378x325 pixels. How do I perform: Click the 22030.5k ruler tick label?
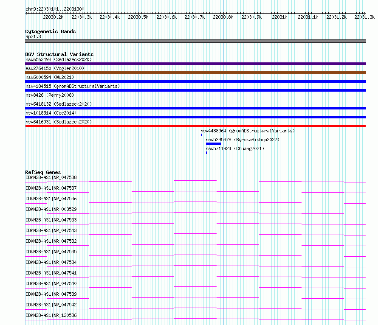[138, 17]
